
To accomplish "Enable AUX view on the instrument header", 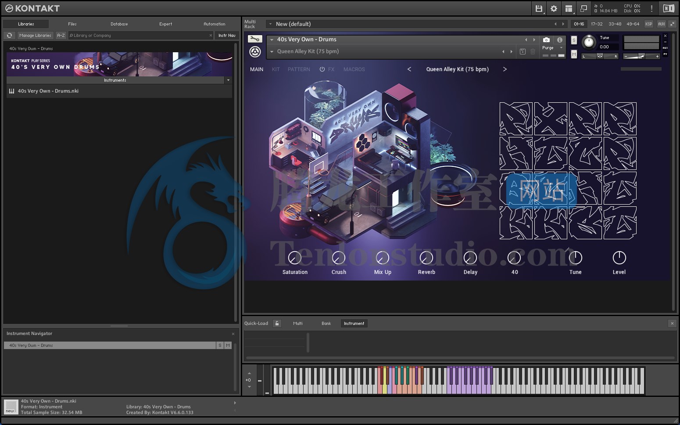I will click(665, 48).
